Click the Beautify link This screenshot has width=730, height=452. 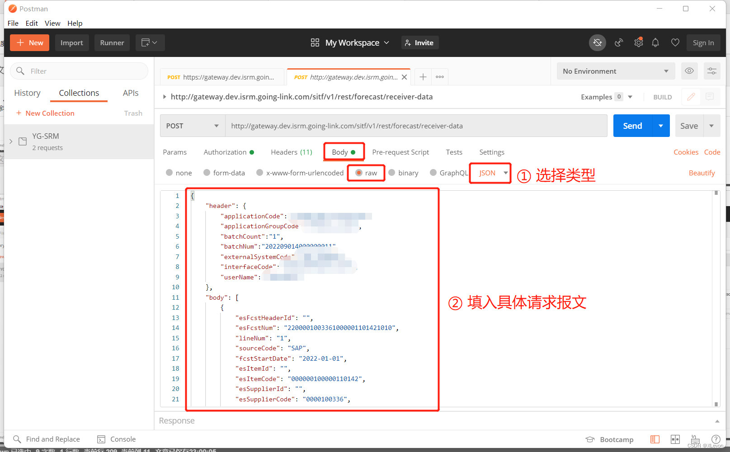coord(702,173)
